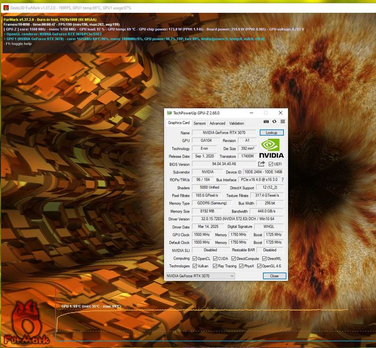Click the Driver Date Mar 14, 2025 field
376x348 pixels.
pyautogui.click(x=208, y=227)
